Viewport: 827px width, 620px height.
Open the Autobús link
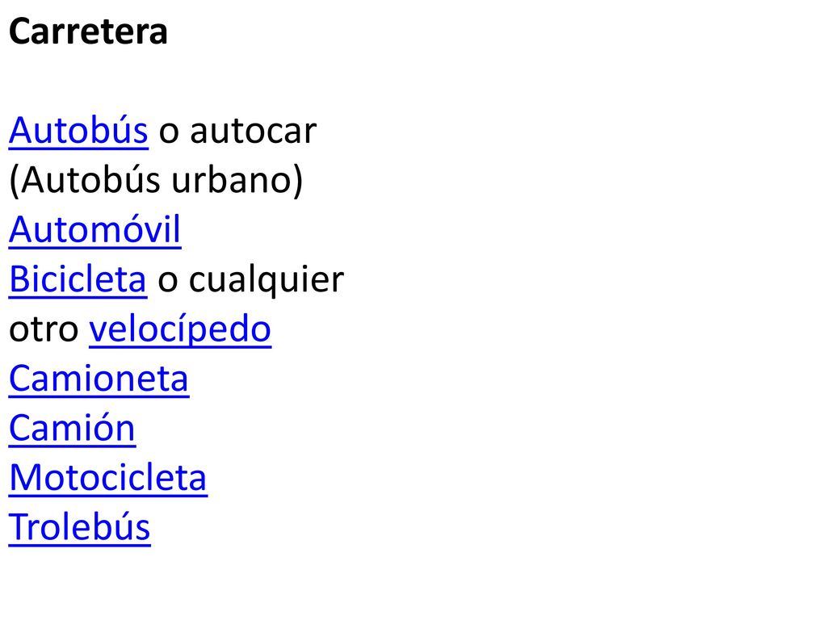(x=78, y=130)
